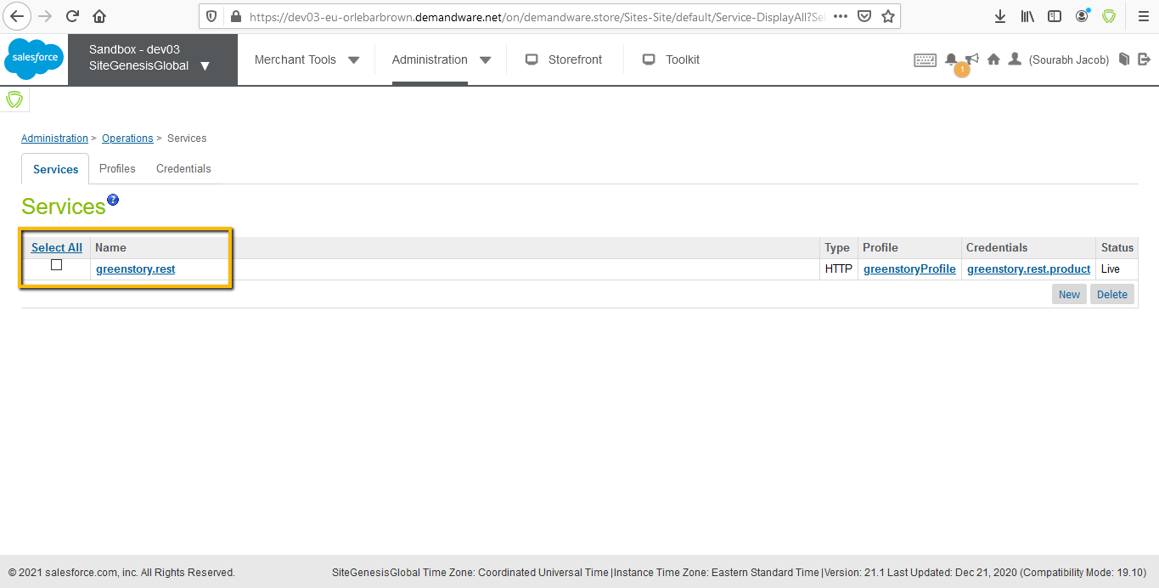Open the blue help icon beside Services
The width and height of the screenshot is (1159, 588).
[113, 200]
